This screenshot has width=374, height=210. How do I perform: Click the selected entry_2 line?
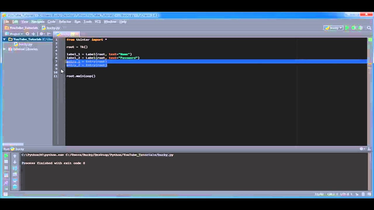(87, 65)
